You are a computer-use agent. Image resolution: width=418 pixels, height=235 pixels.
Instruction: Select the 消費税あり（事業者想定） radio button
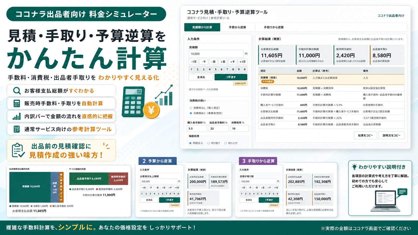[191, 113]
